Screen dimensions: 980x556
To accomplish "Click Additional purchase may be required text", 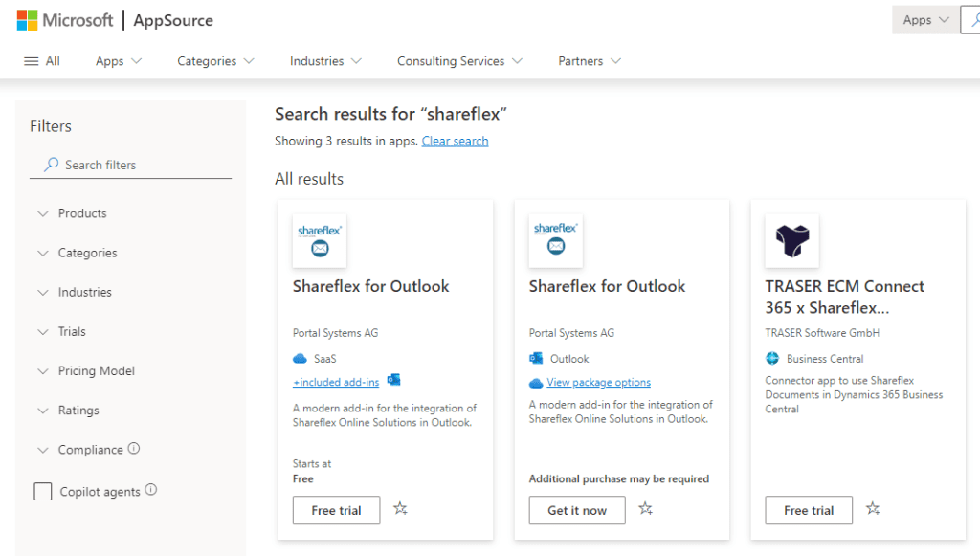I will (x=619, y=479).
